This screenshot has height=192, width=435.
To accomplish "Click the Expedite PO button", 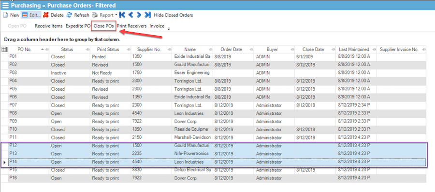I will tap(78, 26).
